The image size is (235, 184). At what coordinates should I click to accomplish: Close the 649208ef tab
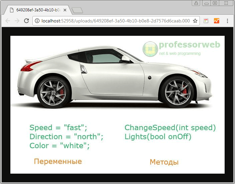[x=65, y=10]
